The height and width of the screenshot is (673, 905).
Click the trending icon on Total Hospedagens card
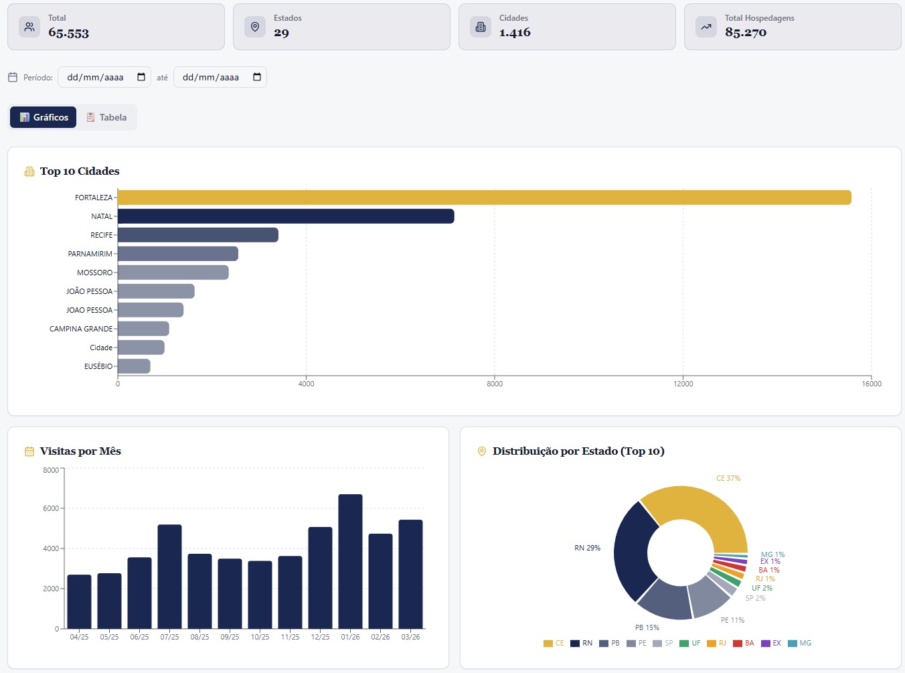click(706, 27)
